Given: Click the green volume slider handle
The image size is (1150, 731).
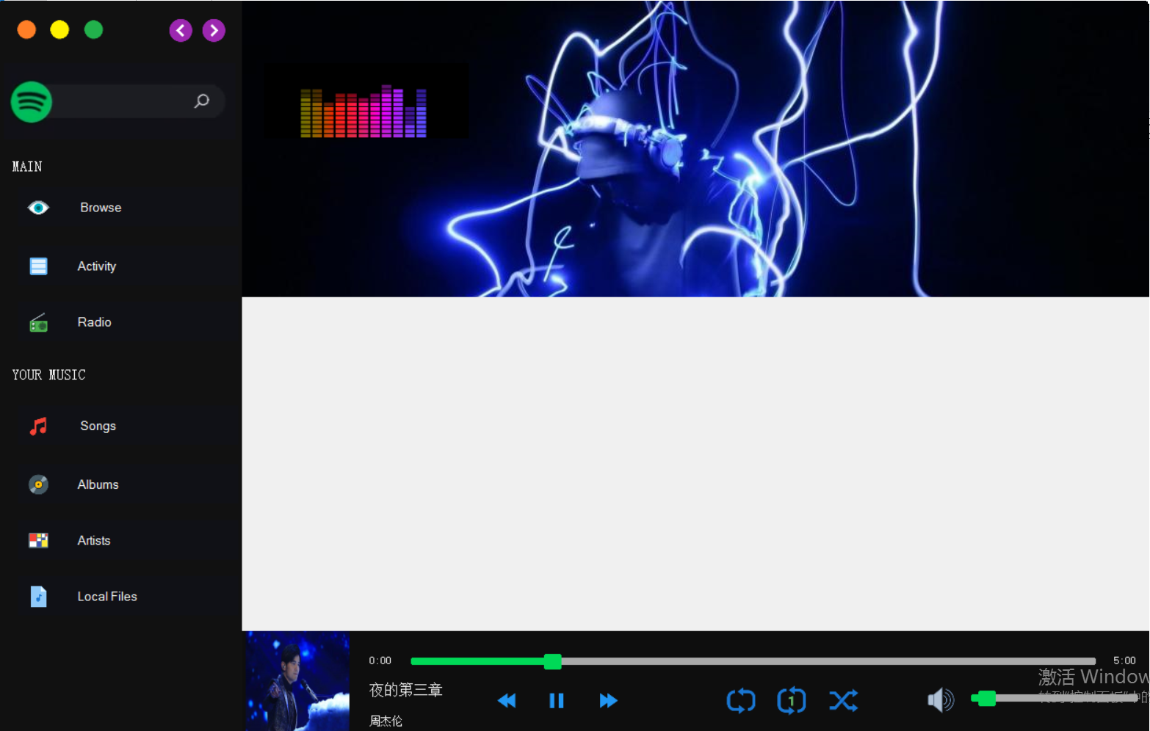Looking at the screenshot, I should click(987, 698).
